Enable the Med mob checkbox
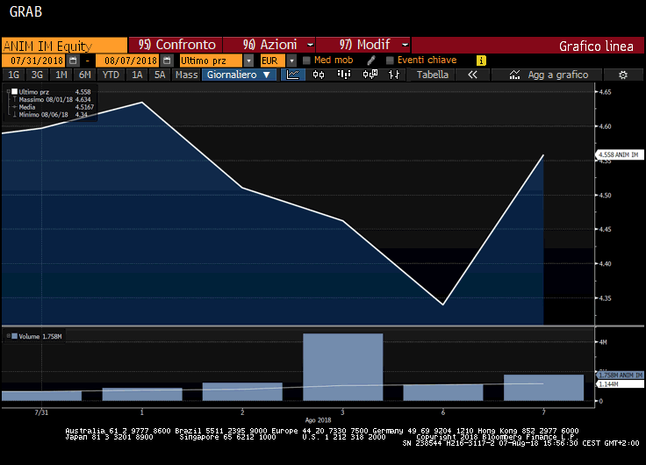Viewport: 646px width, 465px height. pos(306,61)
